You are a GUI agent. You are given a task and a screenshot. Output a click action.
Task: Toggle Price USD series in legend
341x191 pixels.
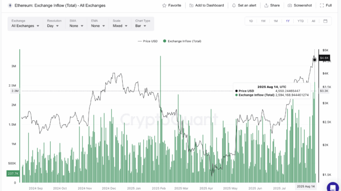pyautogui.click(x=148, y=41)
